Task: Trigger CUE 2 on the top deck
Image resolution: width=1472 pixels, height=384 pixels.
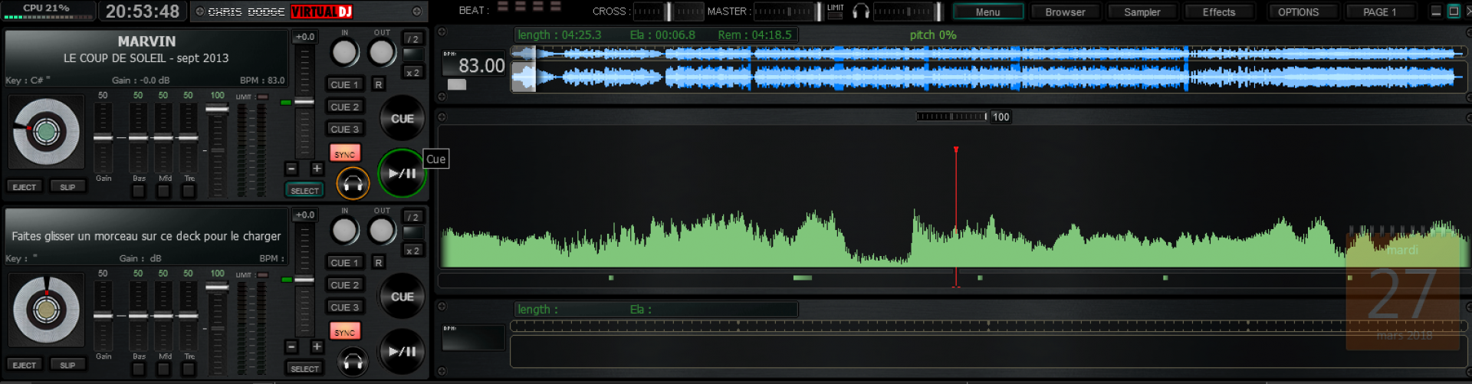Action: tap(344, 107)
